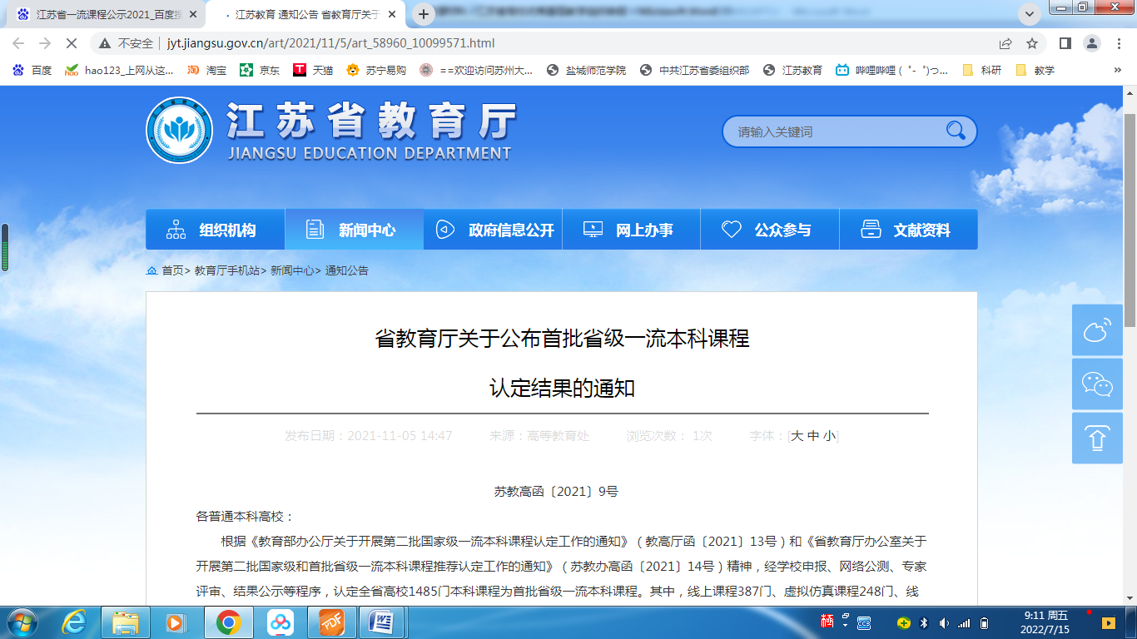Open the tab search dropdown arrow
The image size is (1137, 639).
[1030, 14]
